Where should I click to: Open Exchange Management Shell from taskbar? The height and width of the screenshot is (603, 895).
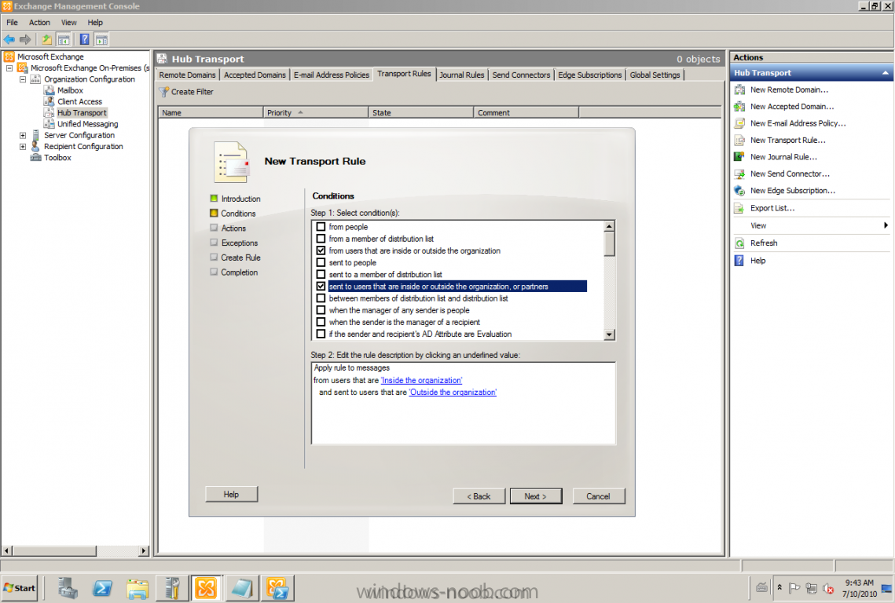coord(277,588)
